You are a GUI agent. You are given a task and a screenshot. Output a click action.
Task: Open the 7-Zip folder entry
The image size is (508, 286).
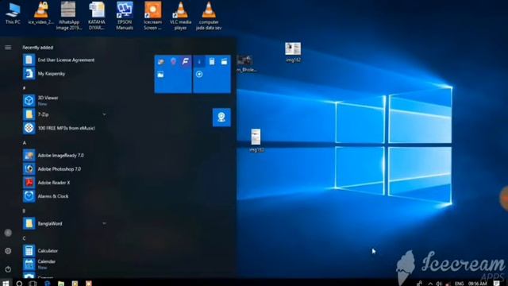pyautogui.click(x=66, y=114)
